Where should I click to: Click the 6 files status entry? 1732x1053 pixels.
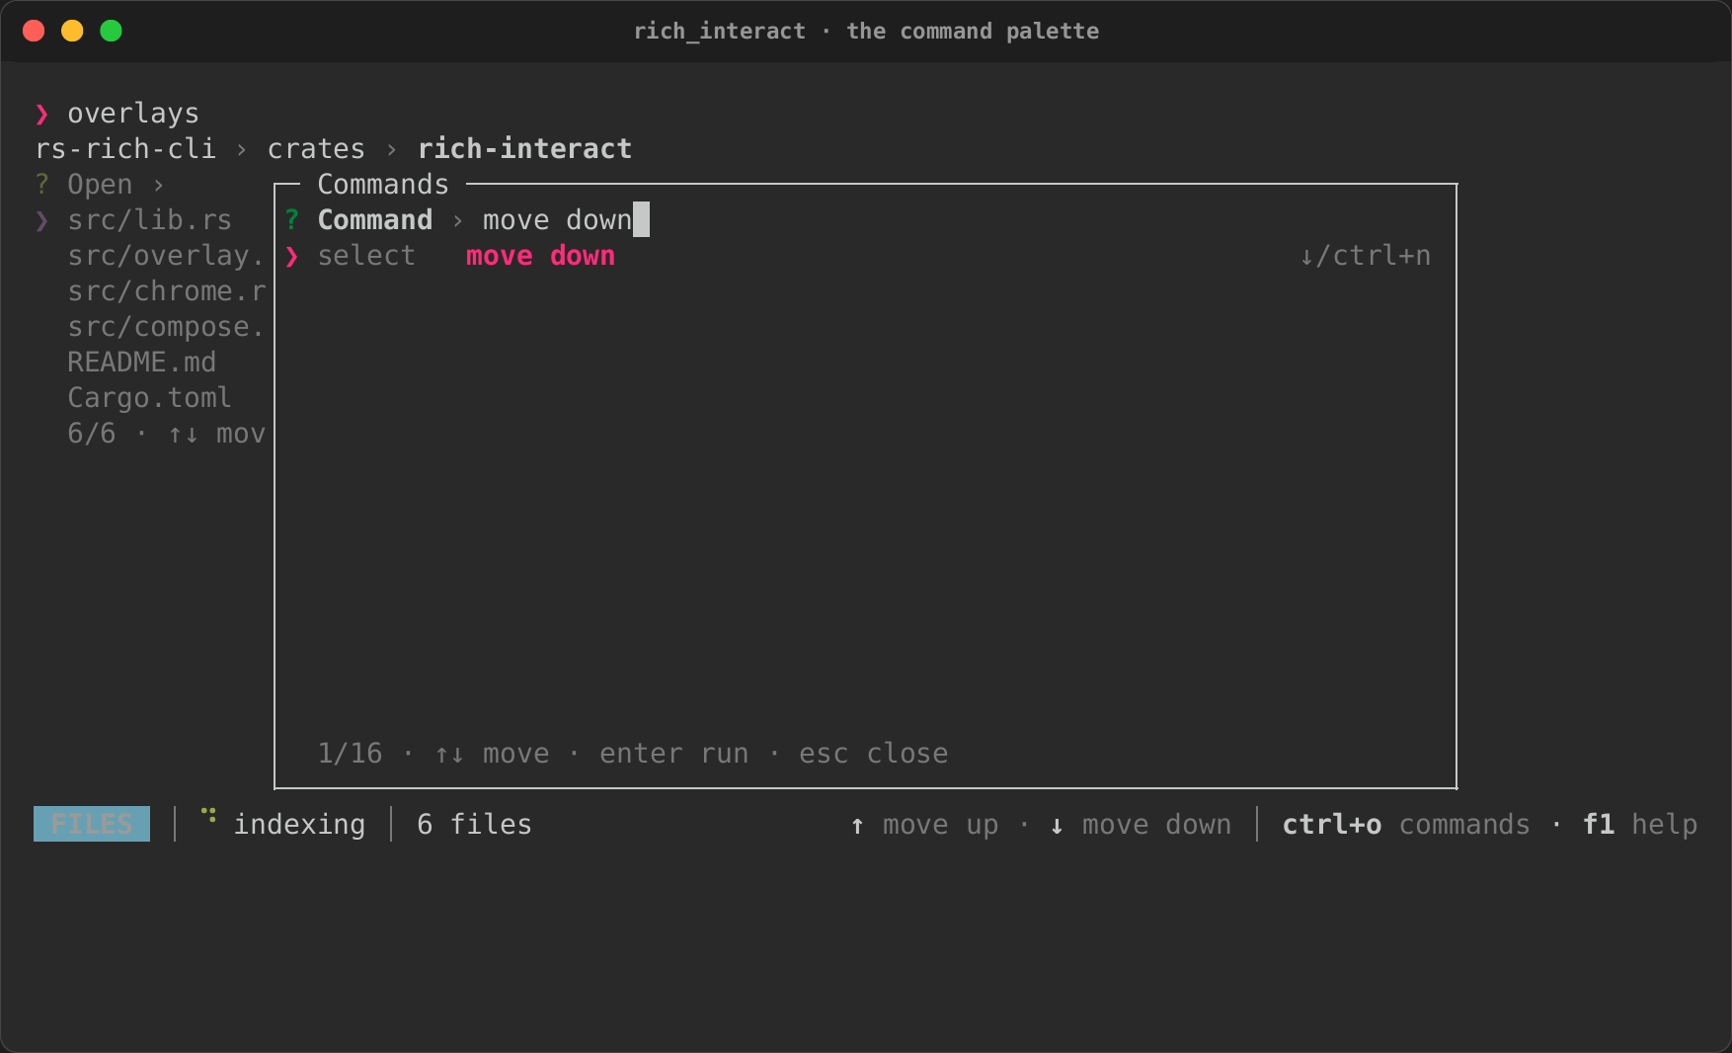[474, 825]
